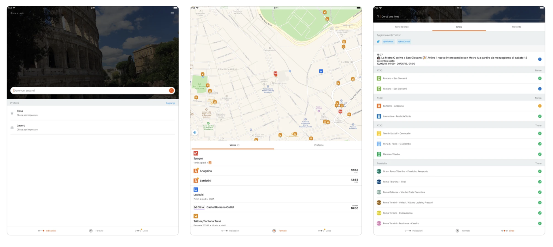
Task: Open Laurentina - Rebibbia/Jonio line
Action: tap(459, 116)
